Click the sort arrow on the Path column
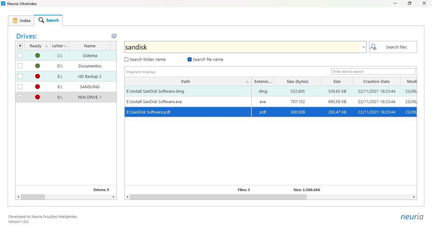The image size is (432, 227). (x=248, y=81)
